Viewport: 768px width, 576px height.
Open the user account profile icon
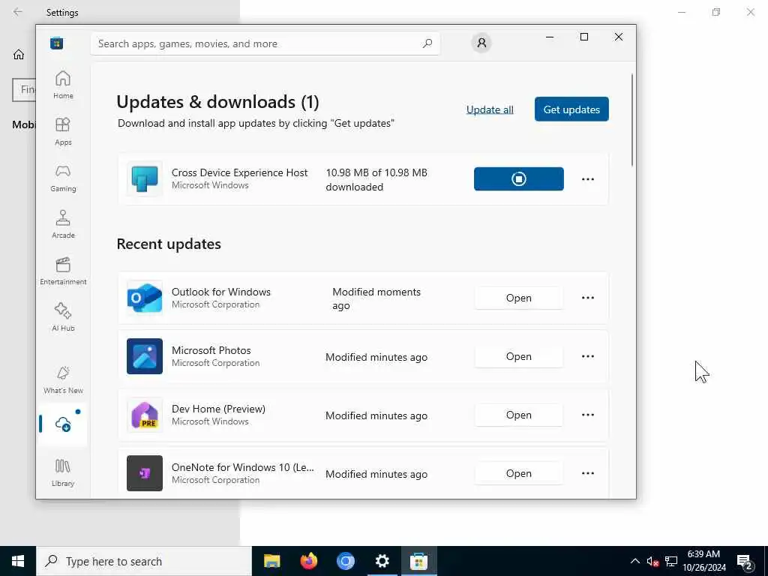pyautogui.click(x=481, y=43)
